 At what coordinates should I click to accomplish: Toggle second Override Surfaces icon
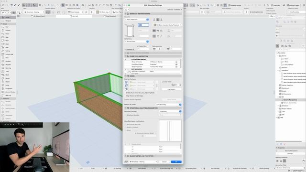pos(126,86)
